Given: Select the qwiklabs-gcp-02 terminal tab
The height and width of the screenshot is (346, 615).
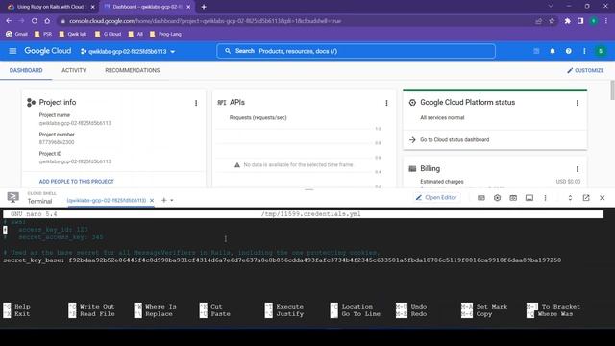Looking at the screenshot, I should click(x=107, y=201).
